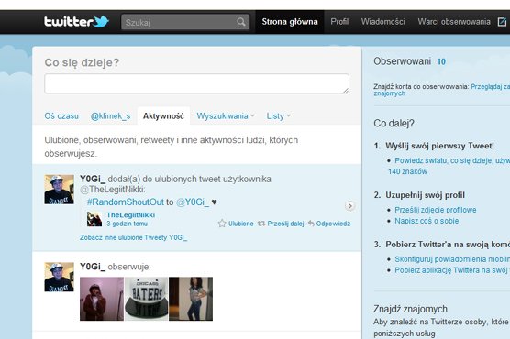
Task: Click Y0Gi_ name in obserwuje activity
Action: (x=93, y=267)
